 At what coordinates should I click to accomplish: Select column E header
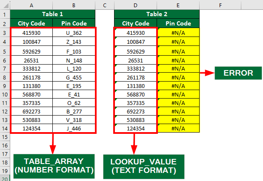tap(178, 6)
